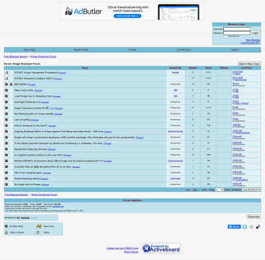The height and width of the screenshot is (260, 265).
Task: Click into the Password field
Action: pos(237,33)
